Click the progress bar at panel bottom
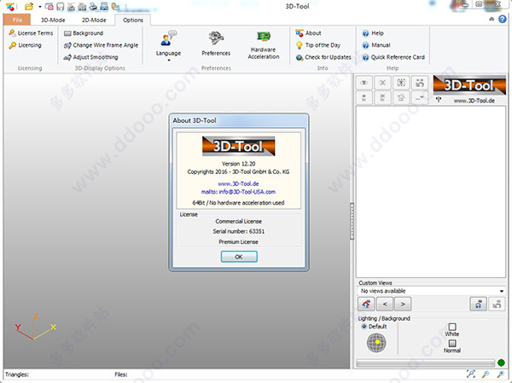This screenshot has width=512, height=383. [x=426, y=363]
